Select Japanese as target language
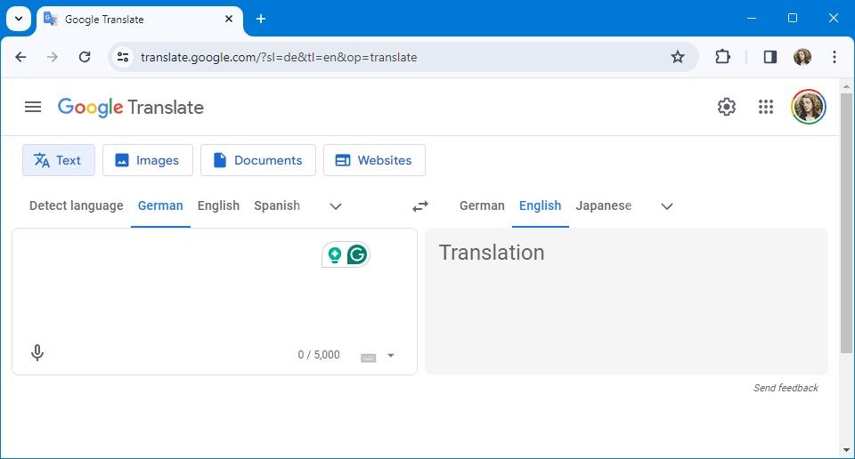The image size is (855, 459). [604, 205]
